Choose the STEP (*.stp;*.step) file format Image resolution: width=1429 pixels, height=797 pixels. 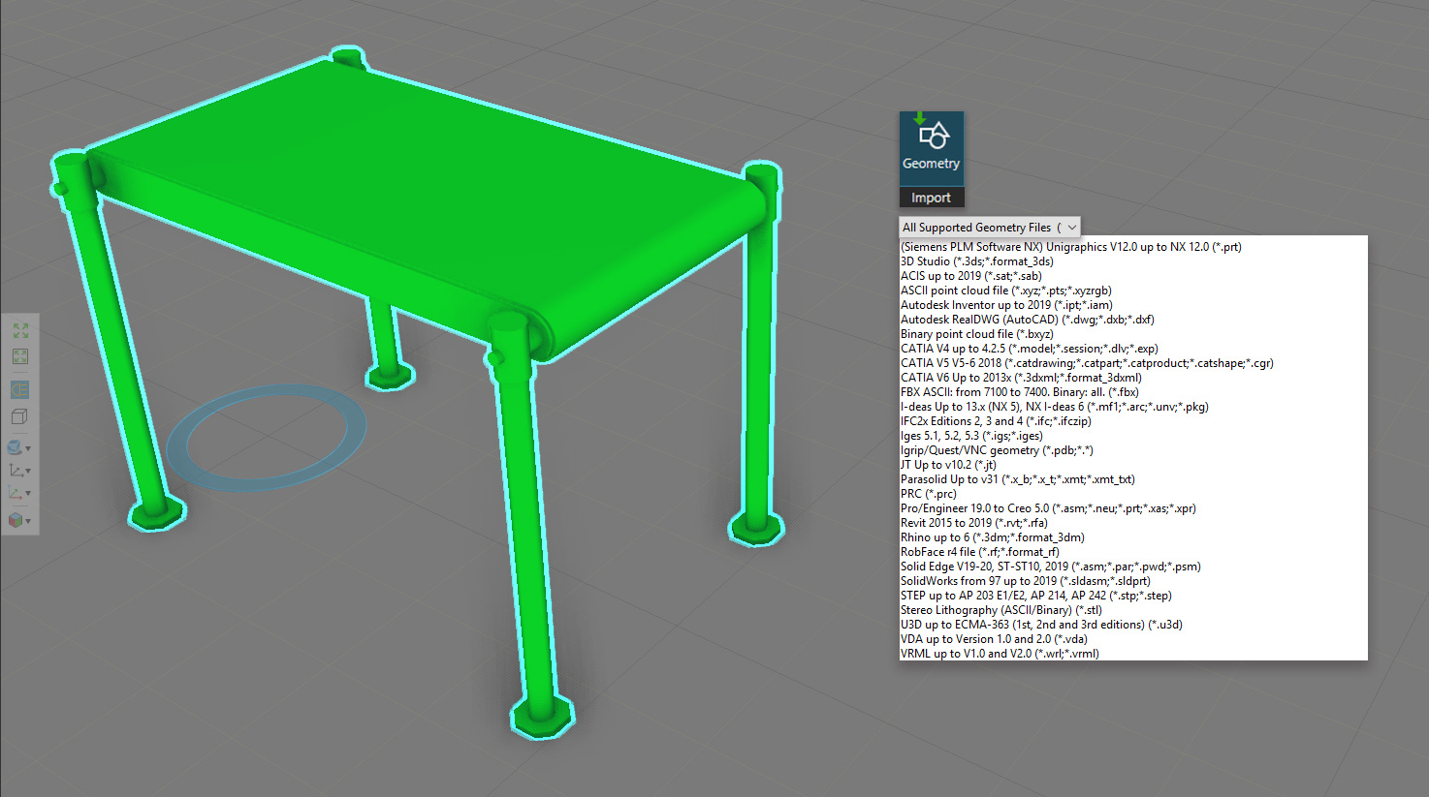point(1035,596)
